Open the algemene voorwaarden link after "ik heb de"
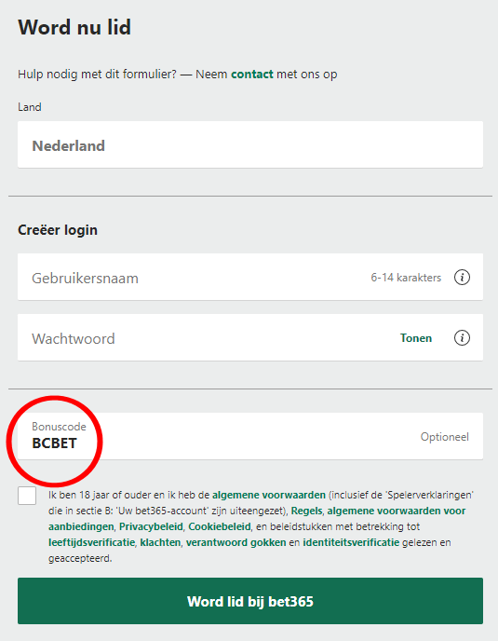This screenshot has height=641, width=498. 269,495
